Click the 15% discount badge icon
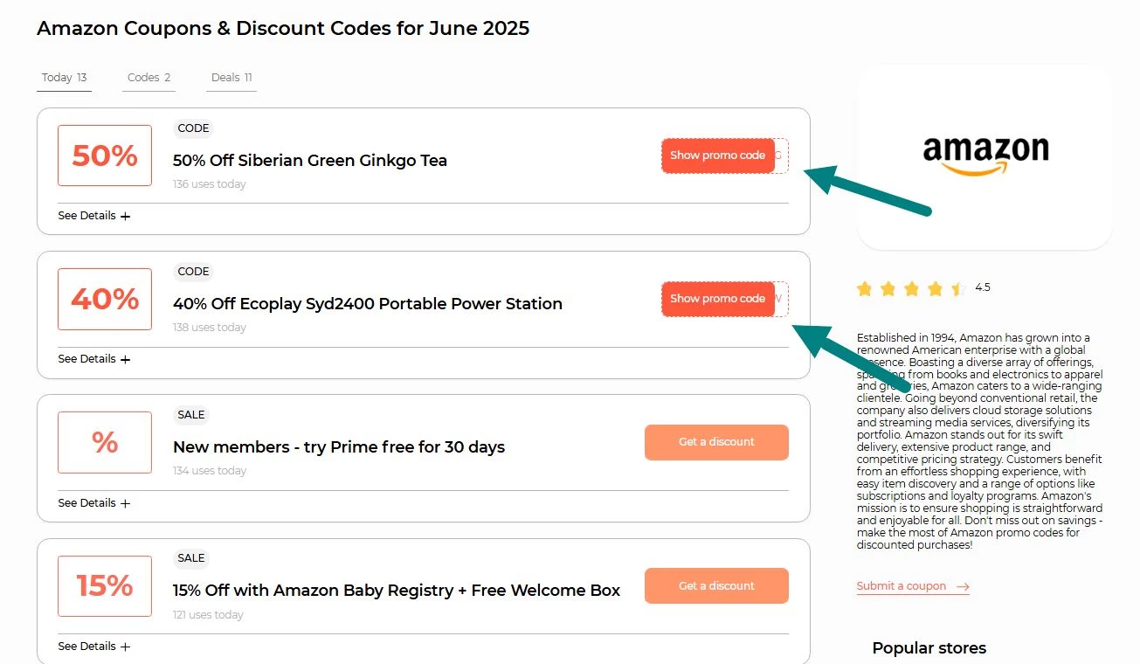 coord(105,585)
